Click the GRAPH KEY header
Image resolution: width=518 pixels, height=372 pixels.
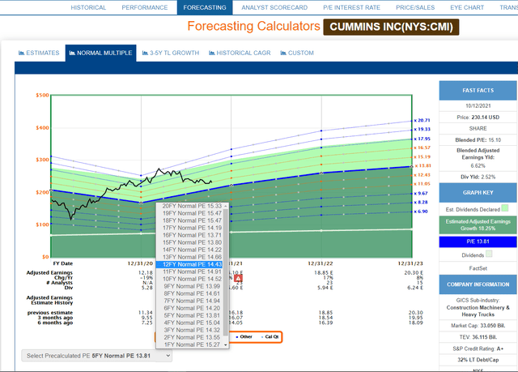coord(478,193)
